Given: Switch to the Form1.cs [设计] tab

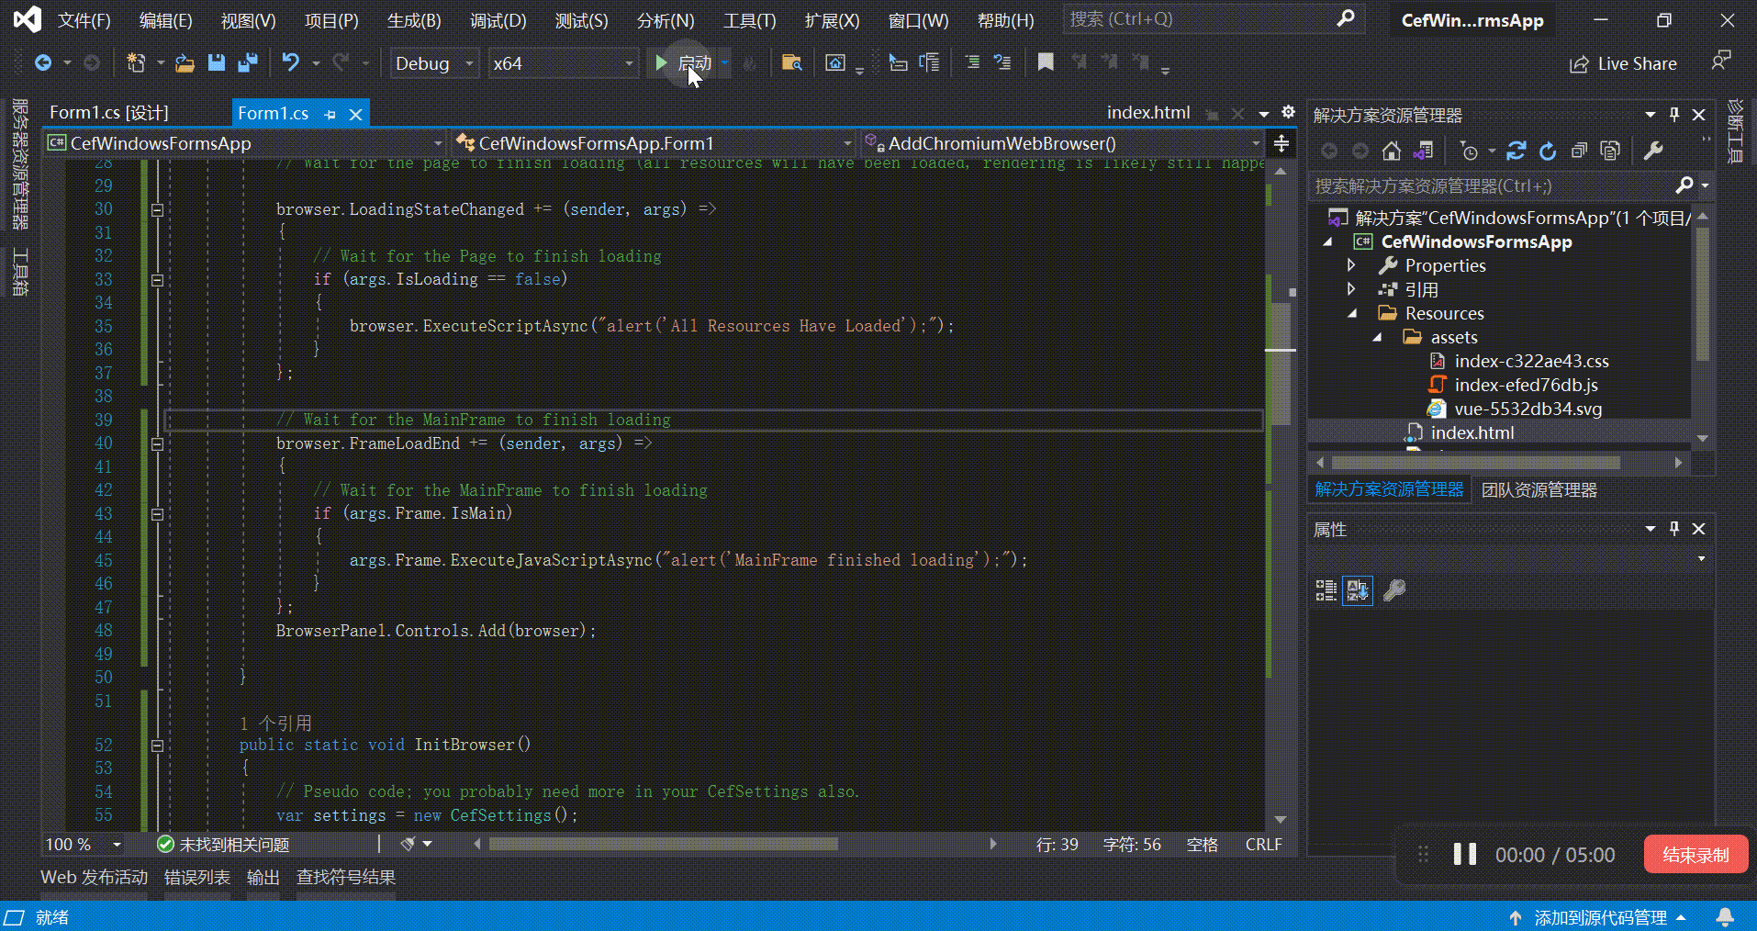Looking at the screenshot, I should tap(107, 112).
